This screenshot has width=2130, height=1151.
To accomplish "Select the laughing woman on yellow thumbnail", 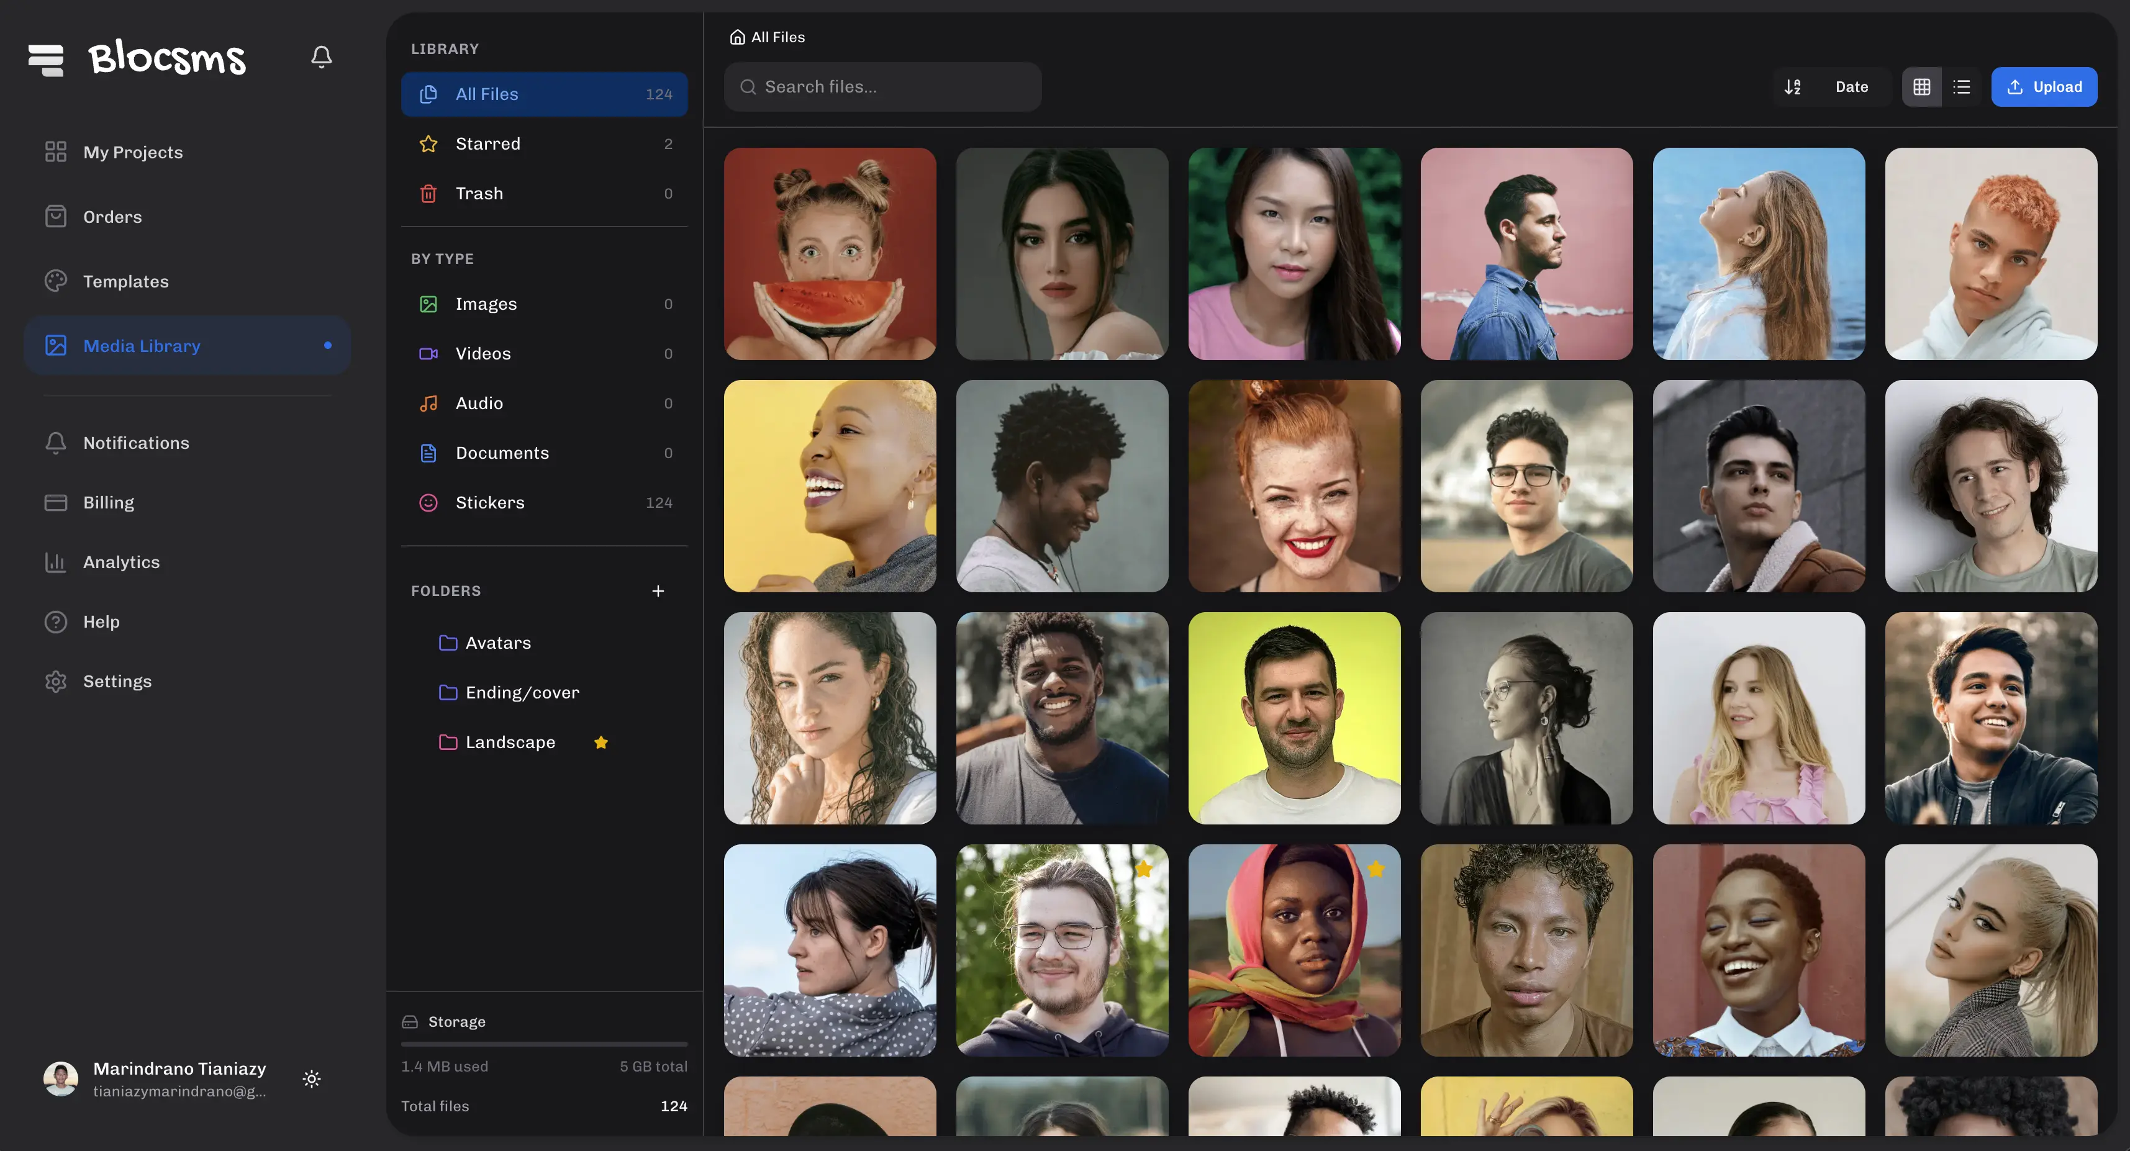I will [830, 486].
